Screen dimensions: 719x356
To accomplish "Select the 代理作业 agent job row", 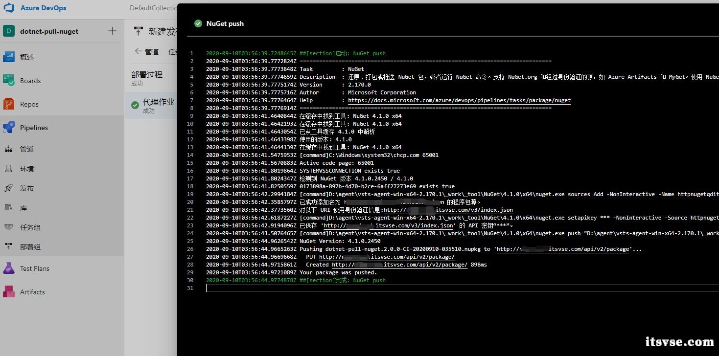I will 151,105.
